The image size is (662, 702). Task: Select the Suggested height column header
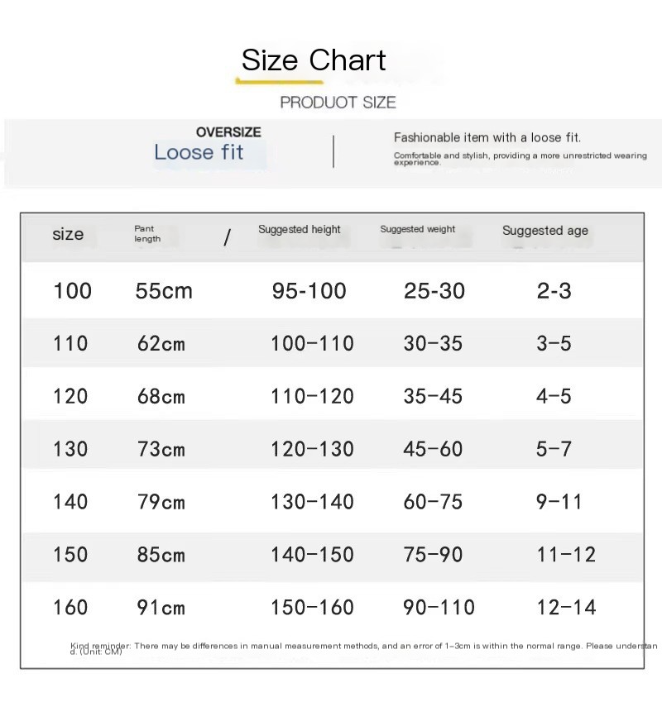[x=300, y=230]
